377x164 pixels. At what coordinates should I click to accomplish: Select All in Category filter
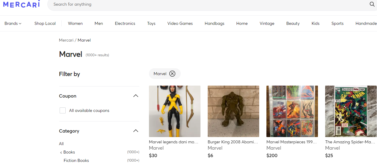61,144
